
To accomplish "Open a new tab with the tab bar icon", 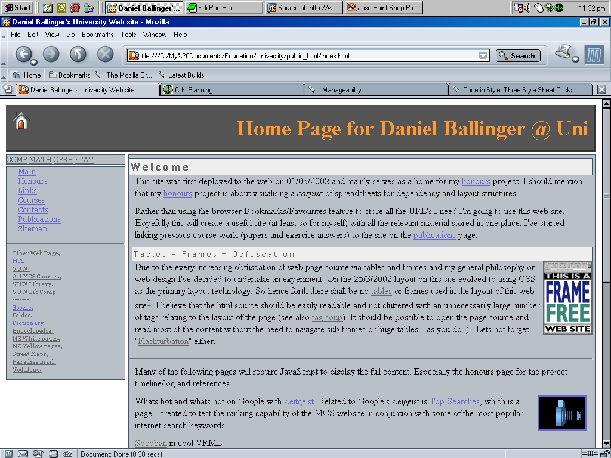I will pos(7,89).
